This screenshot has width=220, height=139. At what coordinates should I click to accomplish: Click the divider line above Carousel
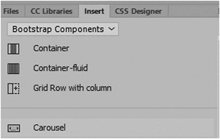(110, 108)
